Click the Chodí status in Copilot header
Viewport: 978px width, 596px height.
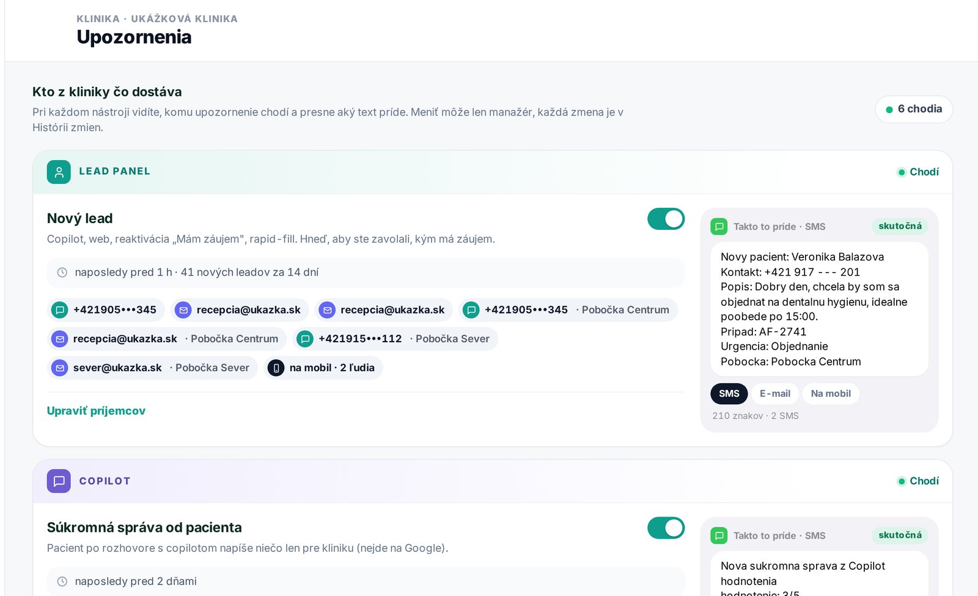918,482
